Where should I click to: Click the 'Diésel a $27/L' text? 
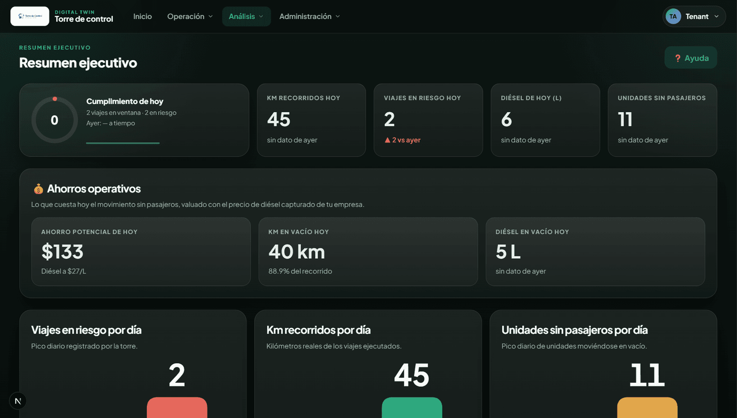[64, 271]
